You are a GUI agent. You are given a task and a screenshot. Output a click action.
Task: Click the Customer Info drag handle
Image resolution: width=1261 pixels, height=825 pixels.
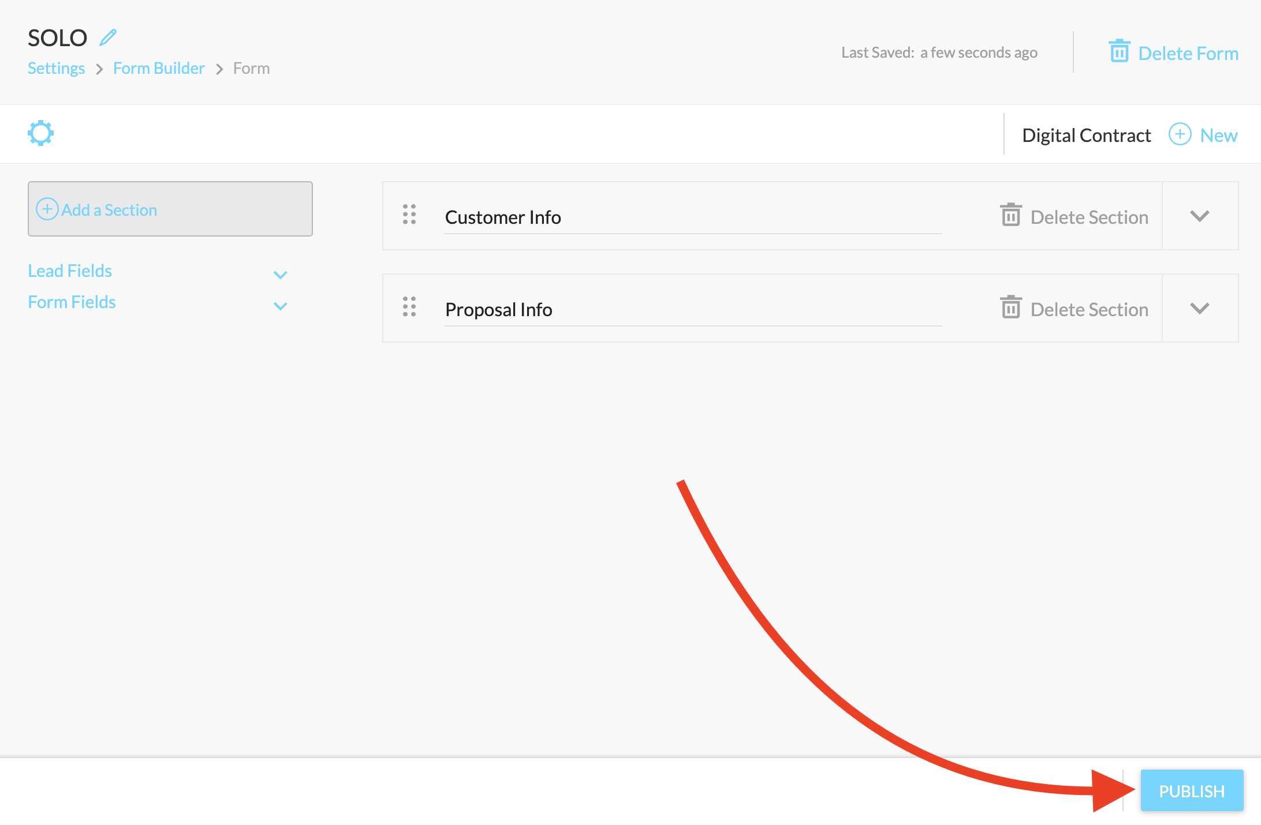(x=409, y=216)
